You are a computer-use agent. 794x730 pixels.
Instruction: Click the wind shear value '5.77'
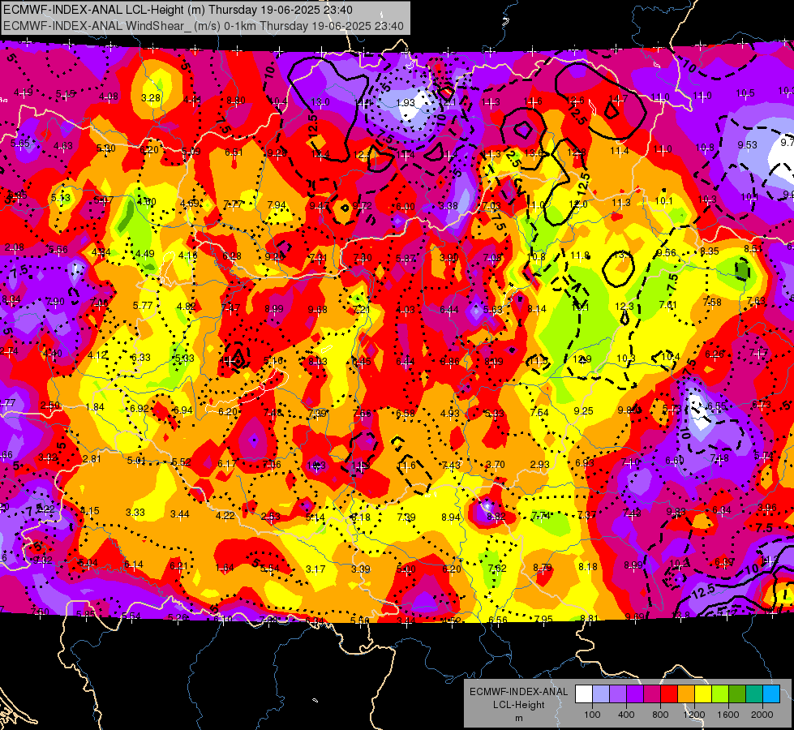(143, 306)
